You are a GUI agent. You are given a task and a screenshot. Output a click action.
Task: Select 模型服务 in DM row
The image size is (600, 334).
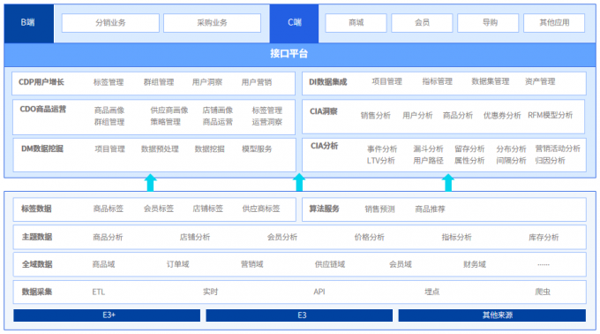click(x=257, y=149)
